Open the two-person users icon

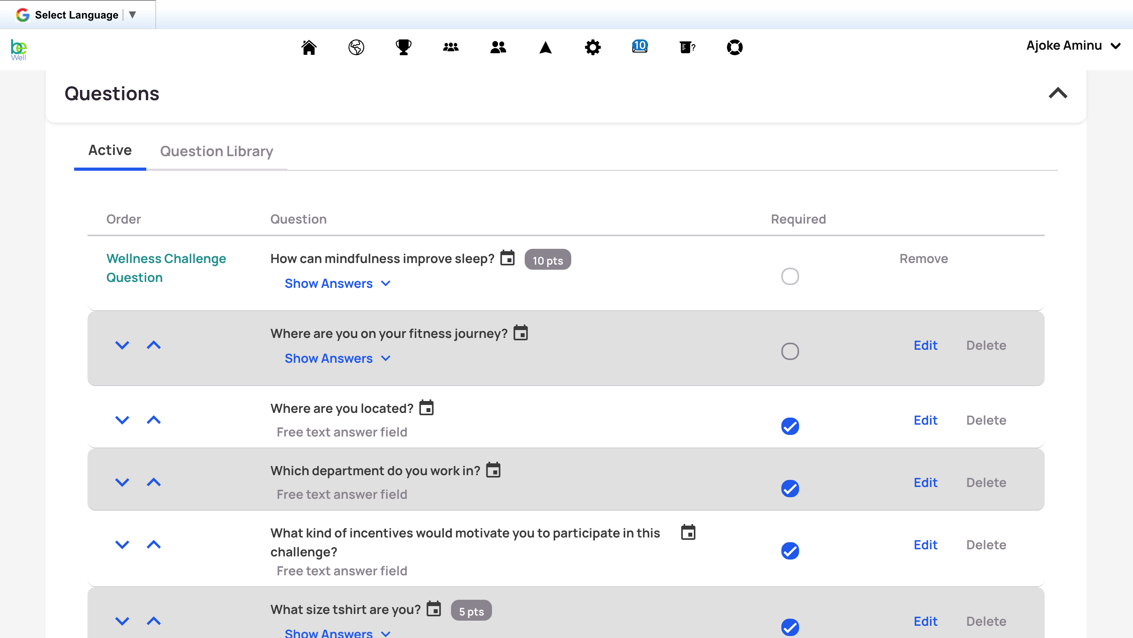pos(498,47)
